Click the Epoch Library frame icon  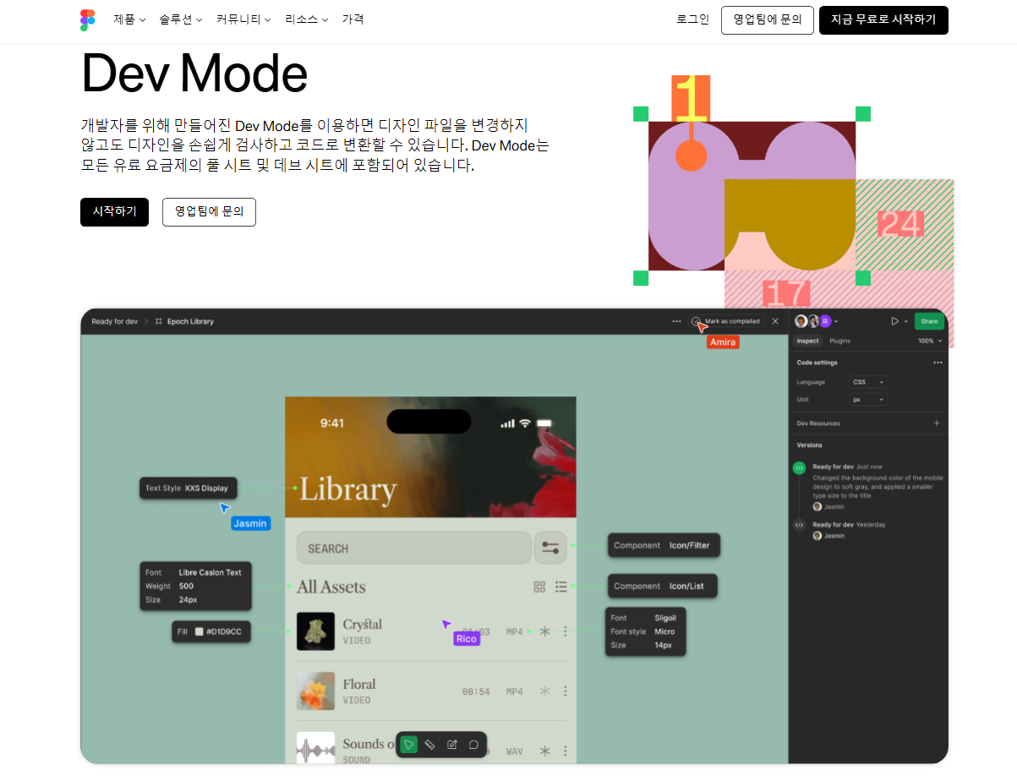[x=159, y=321]
